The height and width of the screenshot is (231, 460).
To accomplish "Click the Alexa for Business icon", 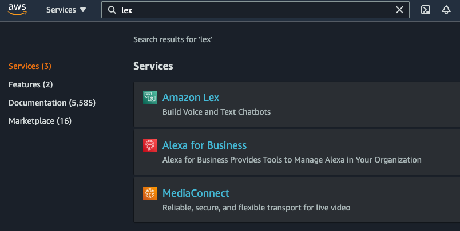I will point(150,145).
